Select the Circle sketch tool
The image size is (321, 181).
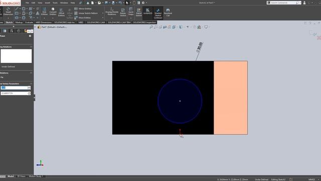[x=24, y=9]
